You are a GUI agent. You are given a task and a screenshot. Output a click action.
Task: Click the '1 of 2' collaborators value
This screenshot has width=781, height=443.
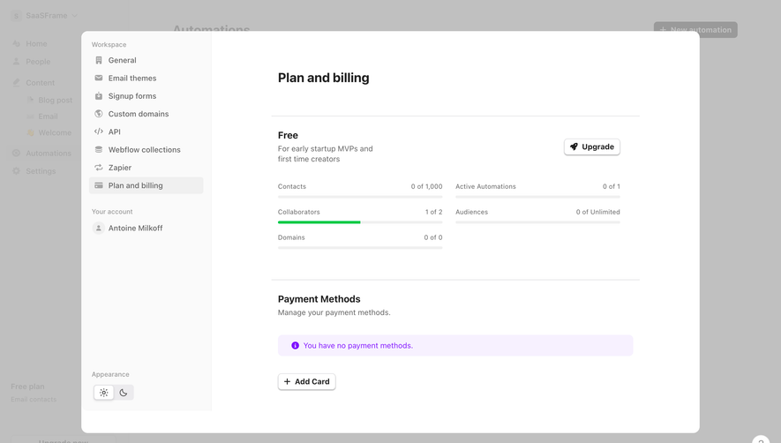(x=433, y=212)
